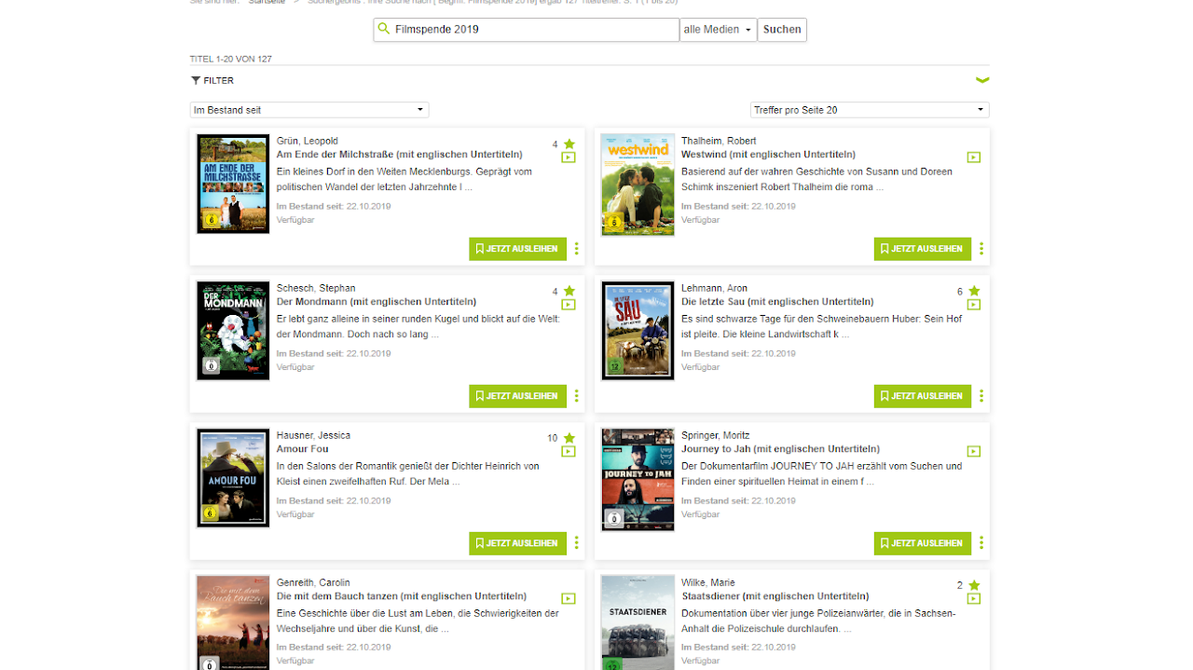Expand the filter panel with the green chevron
This screenshot has height=670, width=1193.
(981, 80)
